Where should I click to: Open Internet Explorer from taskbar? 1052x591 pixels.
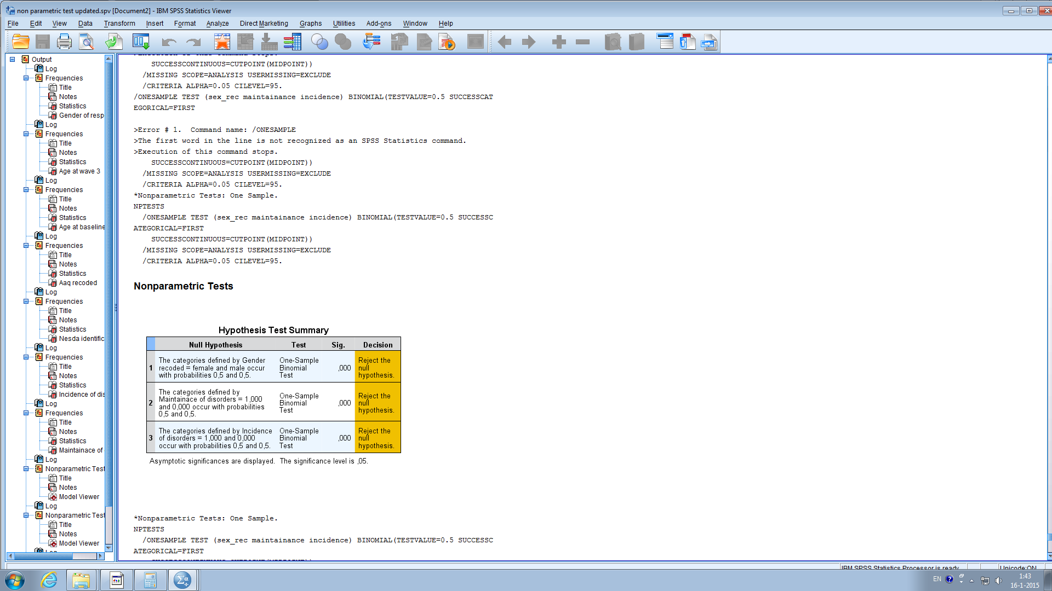click(49, 580)
